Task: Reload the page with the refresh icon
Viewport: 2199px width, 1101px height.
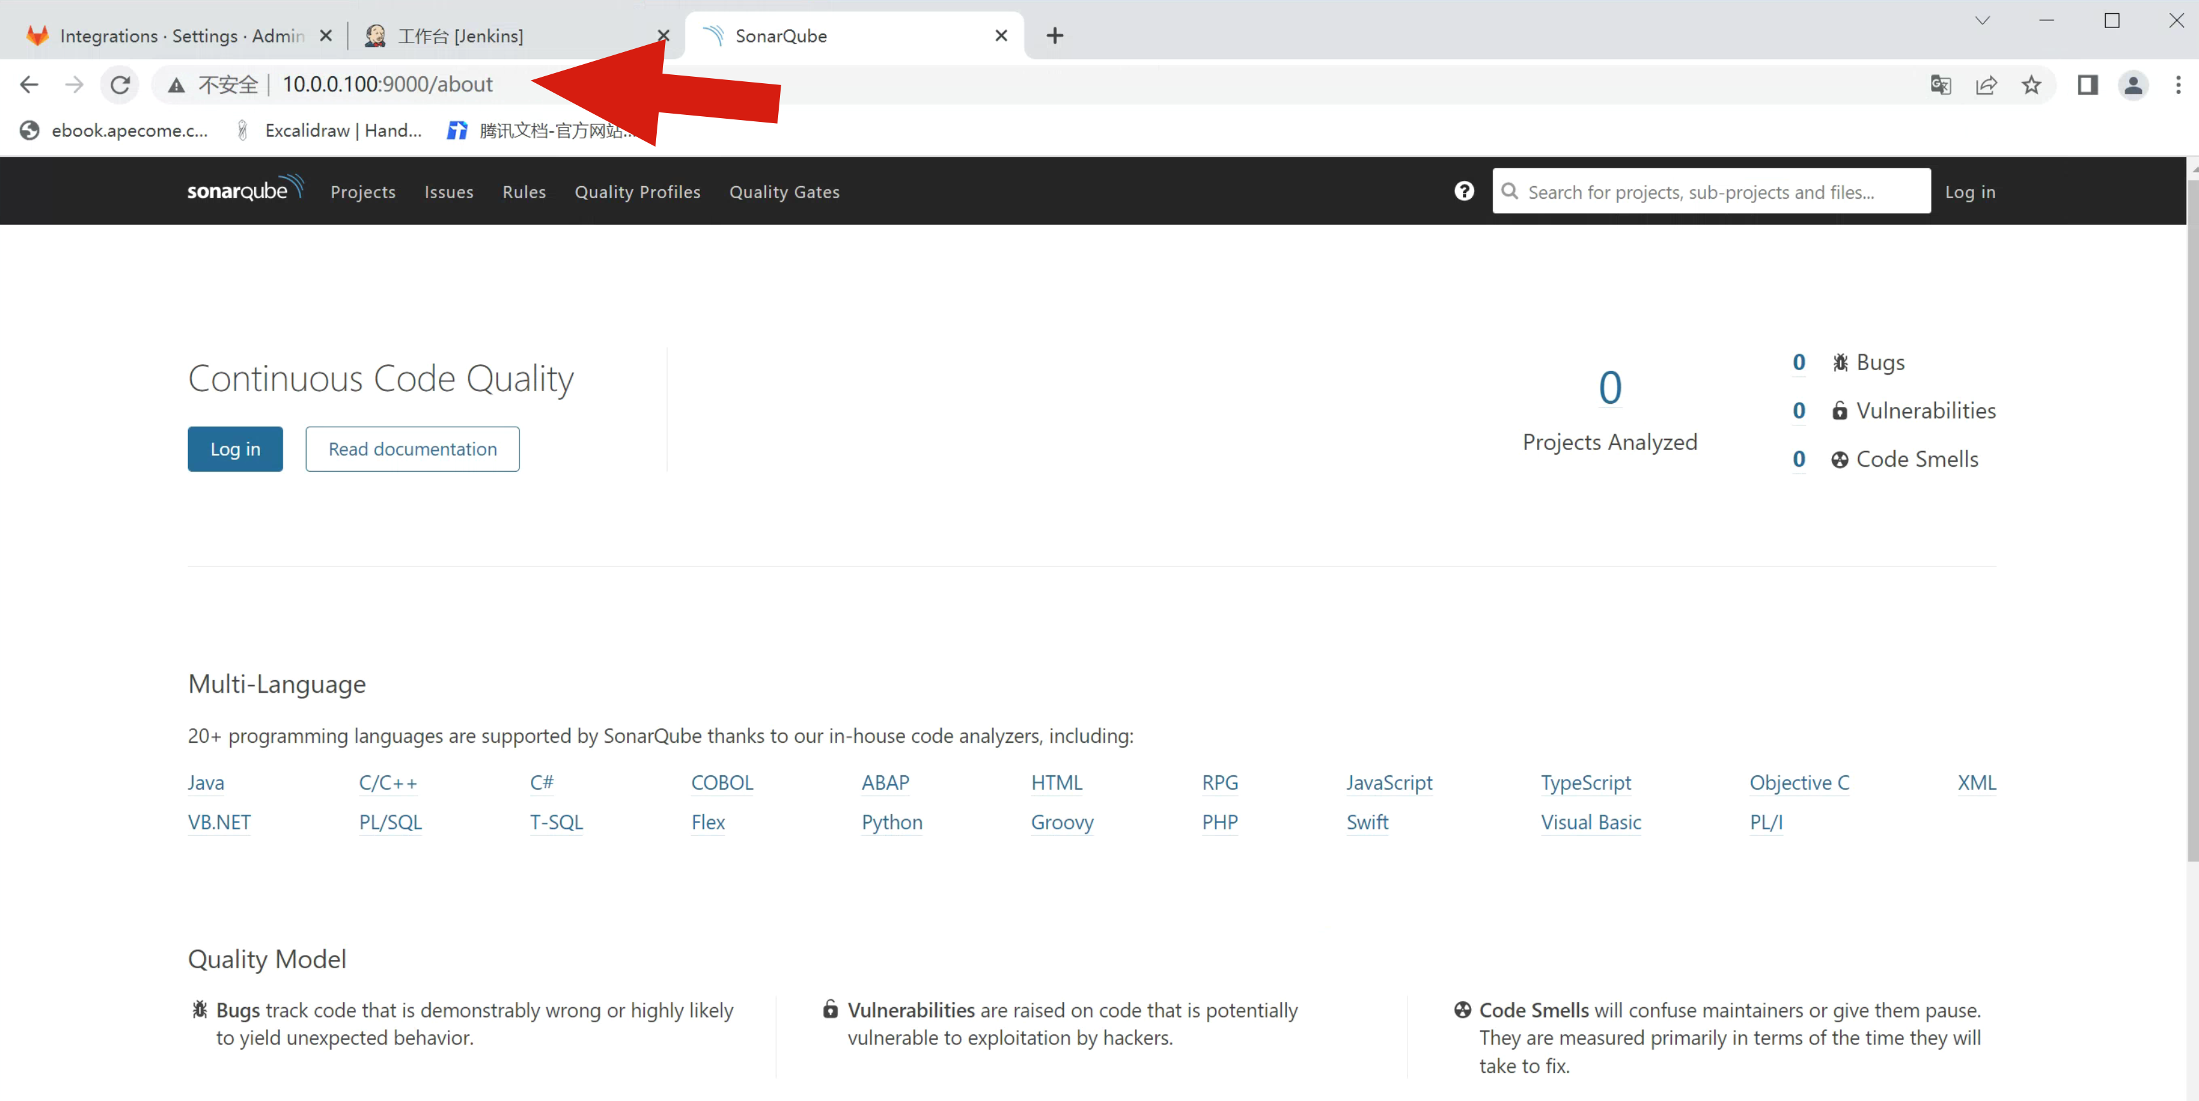Action: coord(120,84)
